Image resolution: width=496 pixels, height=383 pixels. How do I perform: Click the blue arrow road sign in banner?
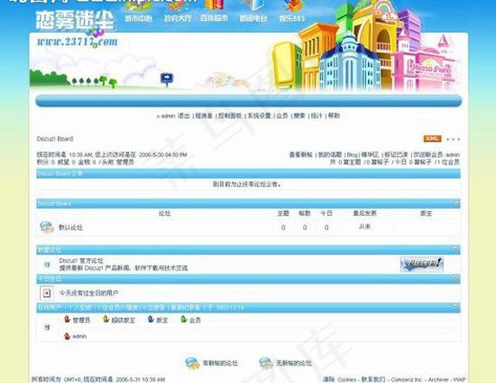coord(167,79)
